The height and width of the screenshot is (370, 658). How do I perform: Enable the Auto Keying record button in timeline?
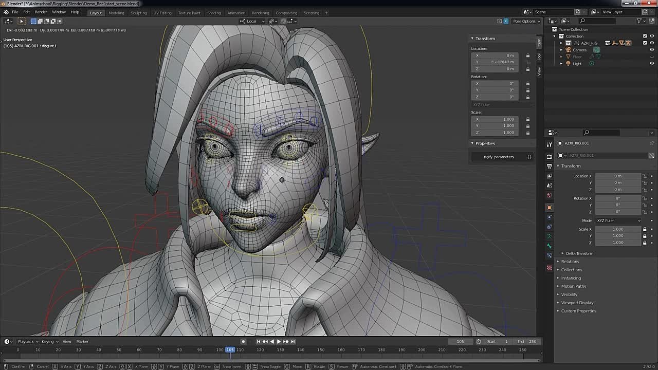point(243,341)
